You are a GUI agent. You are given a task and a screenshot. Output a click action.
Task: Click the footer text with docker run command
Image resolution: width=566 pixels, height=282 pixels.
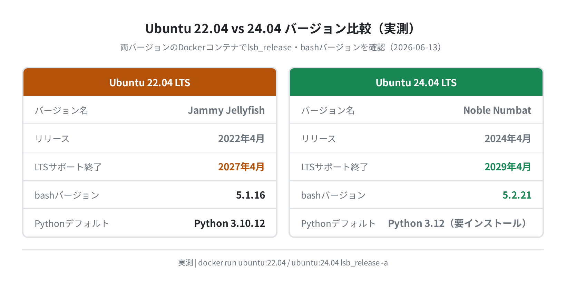click(283, 263)
